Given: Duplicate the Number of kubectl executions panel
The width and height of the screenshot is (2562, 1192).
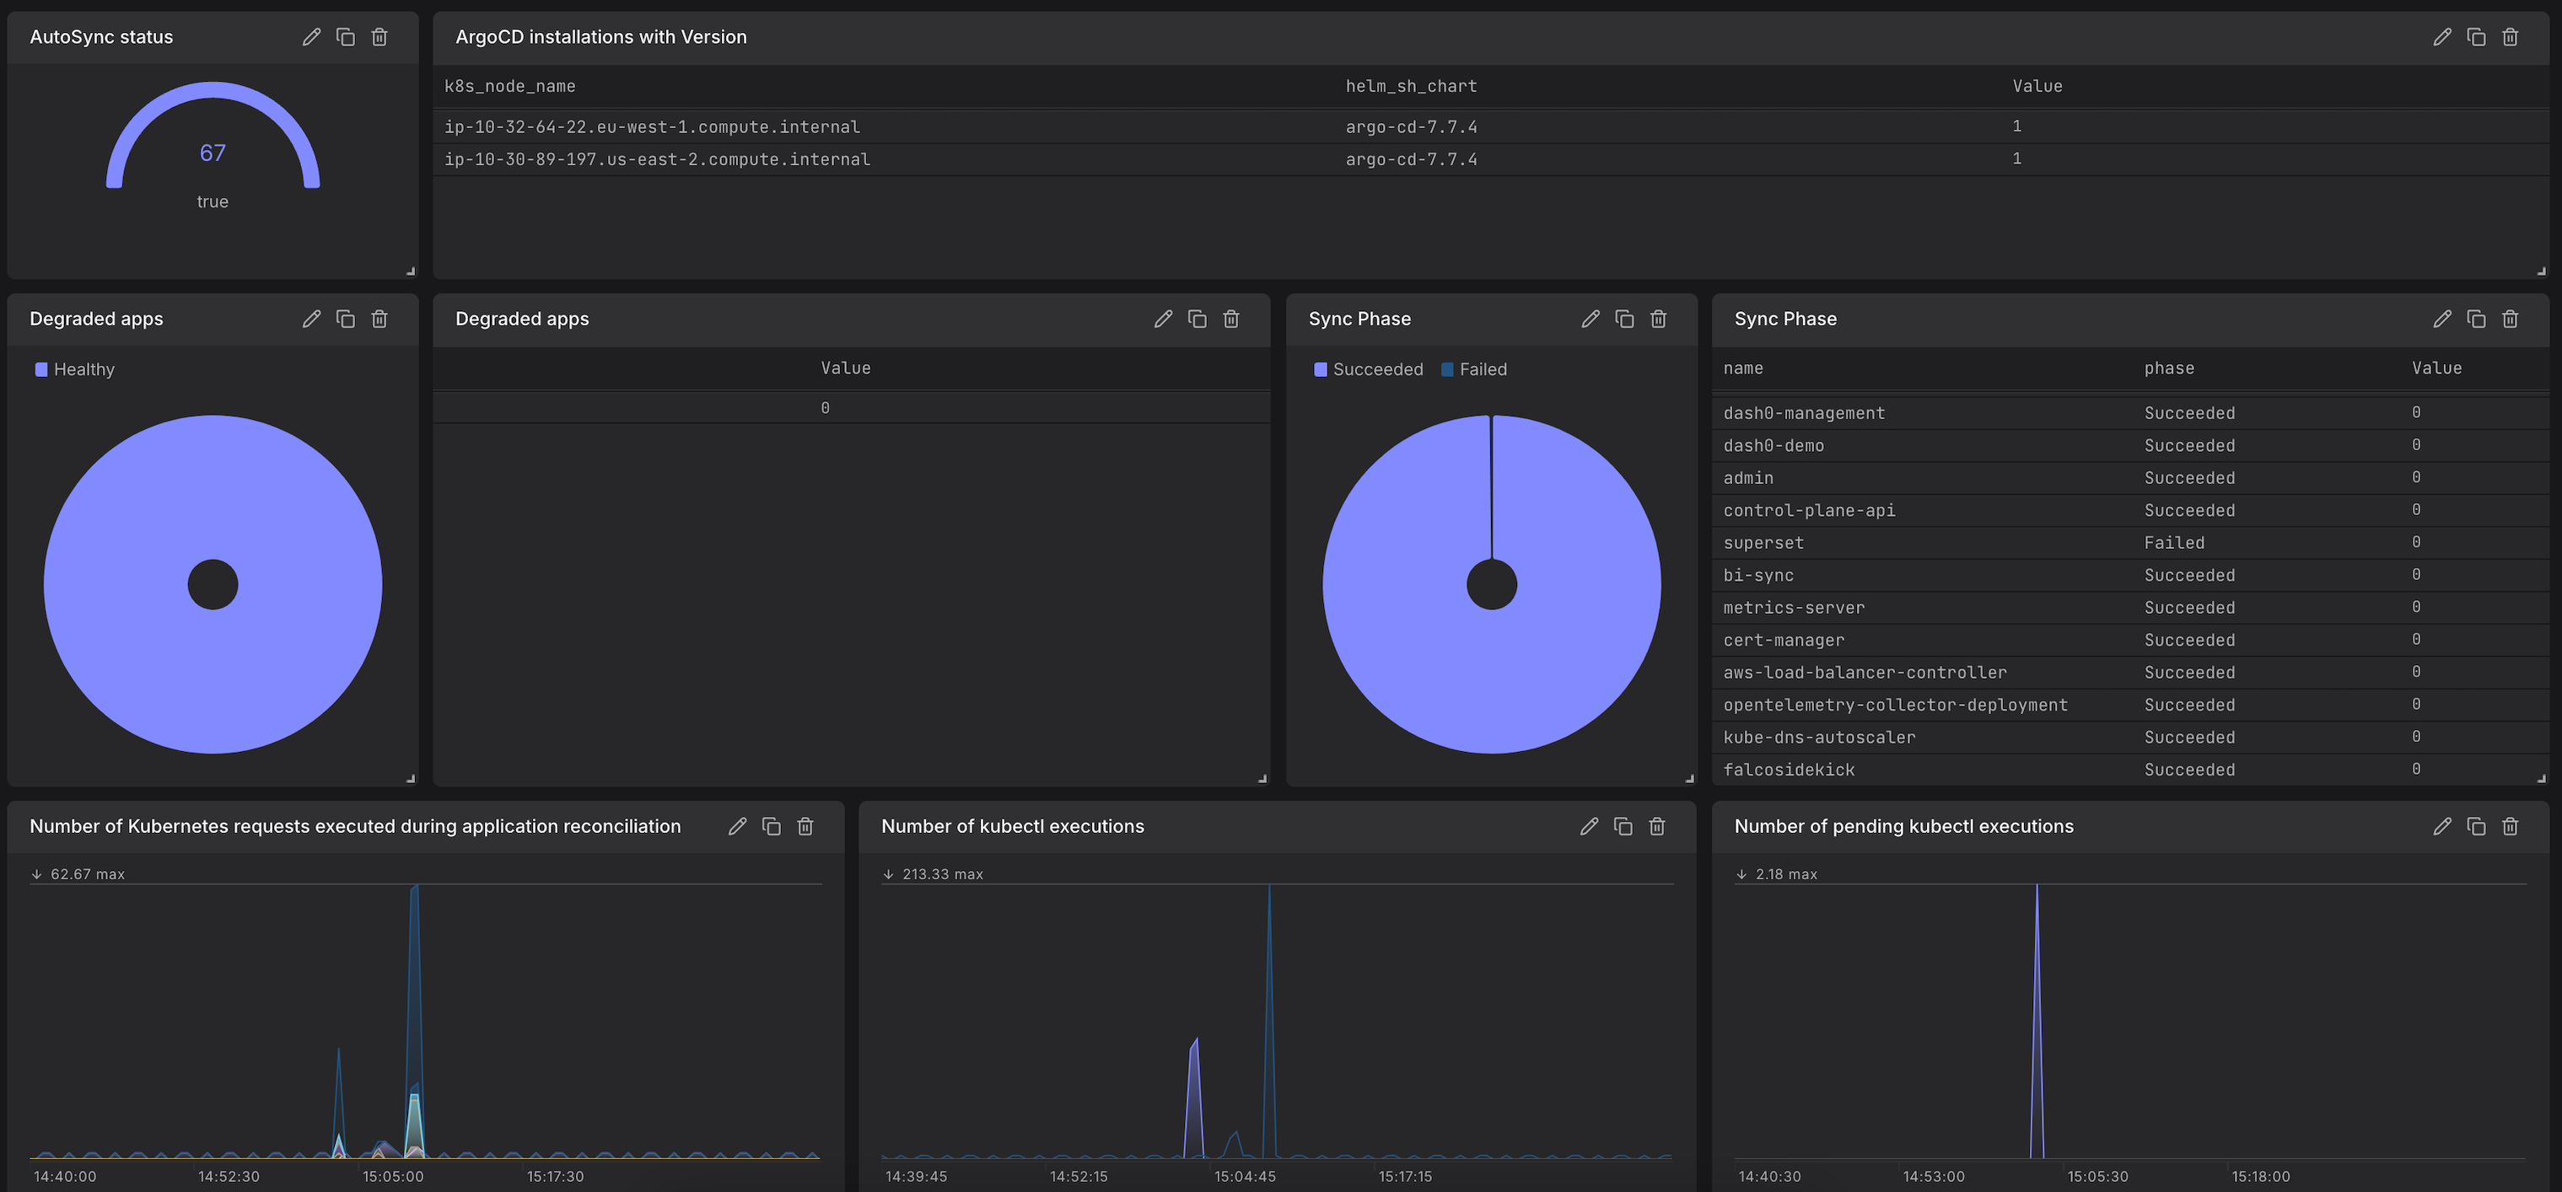Looking at the screenshot, I should point(1623,826).
